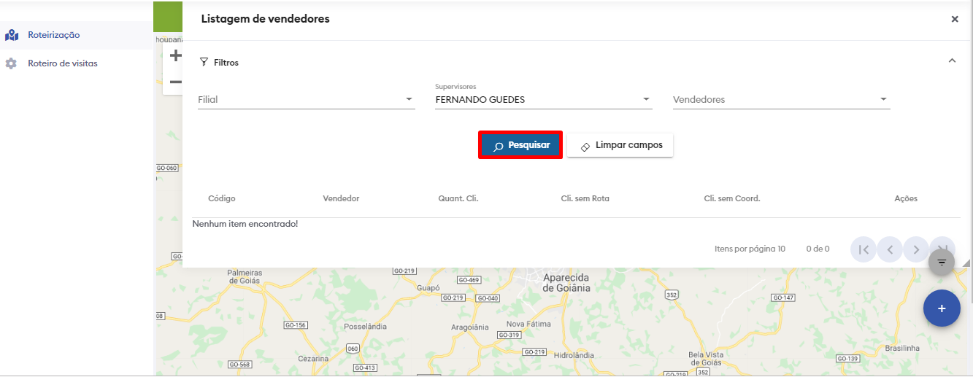Image resolution: width=973 pixels, height=377 pixels.
Task: Click the filter funnel icon beside Filtros
Action: click(204, 63)
